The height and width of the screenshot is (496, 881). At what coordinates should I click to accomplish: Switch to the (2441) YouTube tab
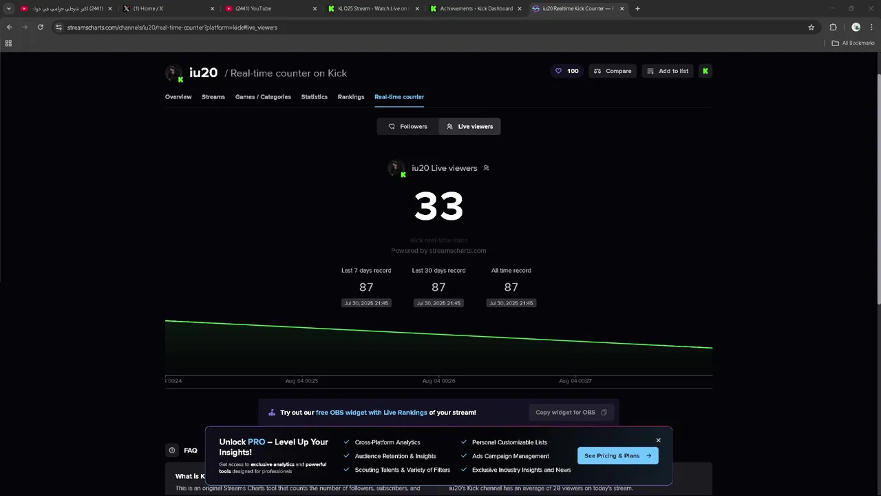click(x=270, y=8)
